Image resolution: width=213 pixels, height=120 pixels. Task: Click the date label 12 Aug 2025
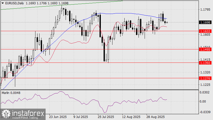click(x=131, y=117)
